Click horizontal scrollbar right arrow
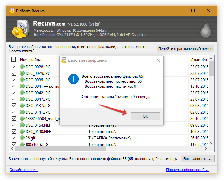The image size is (224, 181). click(x=206, y=149)
